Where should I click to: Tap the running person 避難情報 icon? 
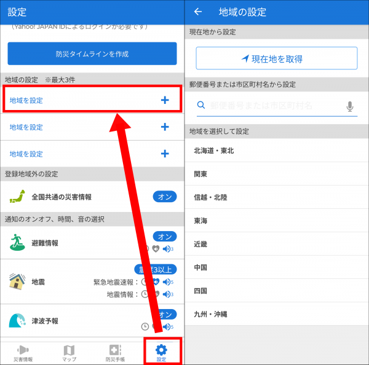pyautogui.click(x=17, y=242)
